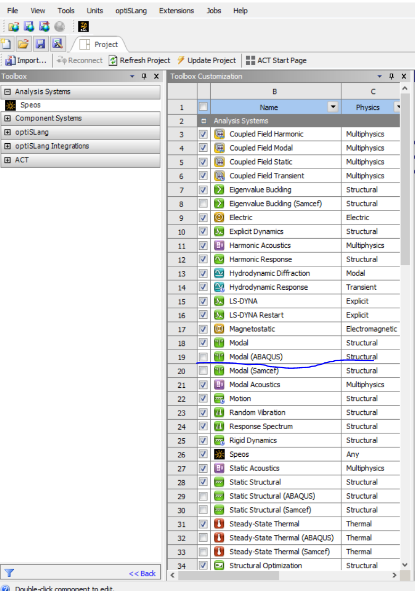Open the View menu
This screenshot has width=415, height=591.
click(x=38, y=11)
